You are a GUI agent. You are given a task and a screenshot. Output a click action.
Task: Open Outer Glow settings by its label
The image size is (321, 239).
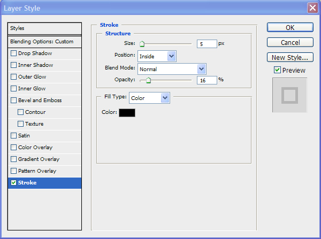(x=32, y=77)
